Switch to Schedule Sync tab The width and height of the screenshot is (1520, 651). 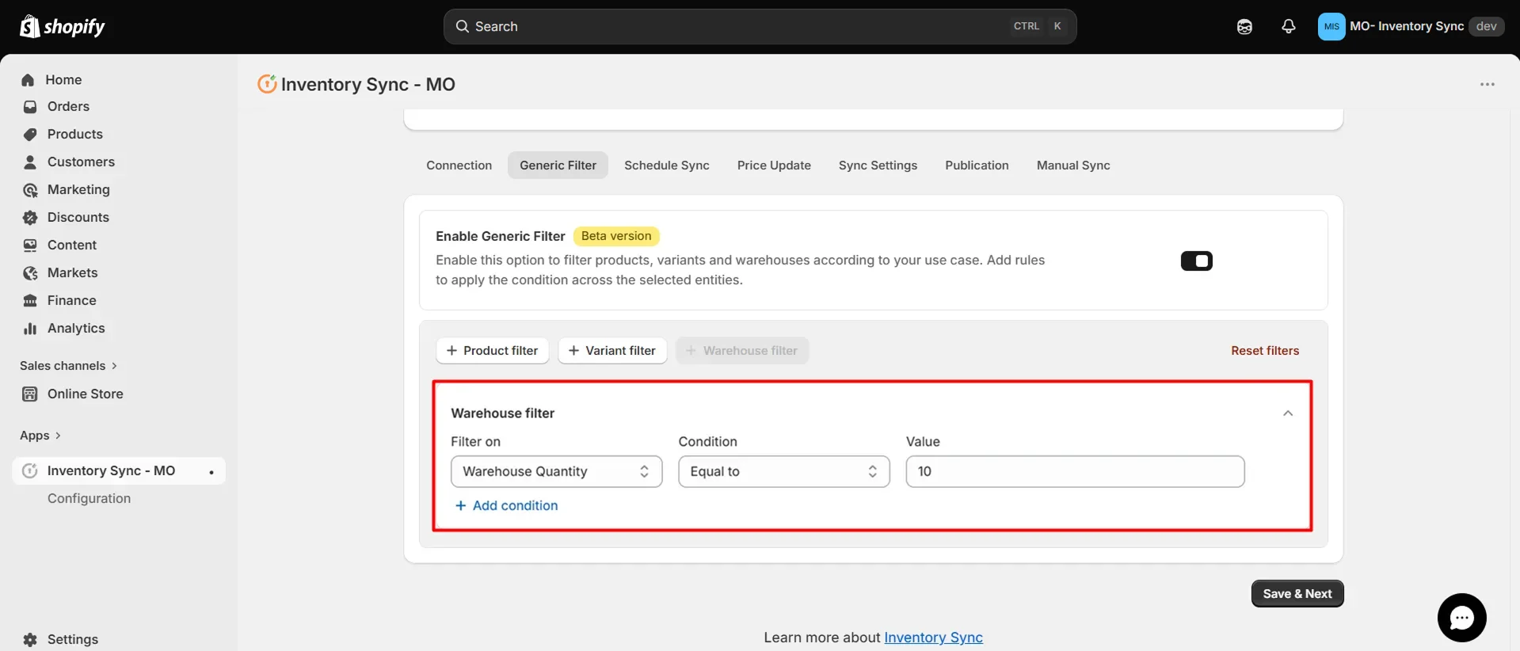(x=666, y=166)
